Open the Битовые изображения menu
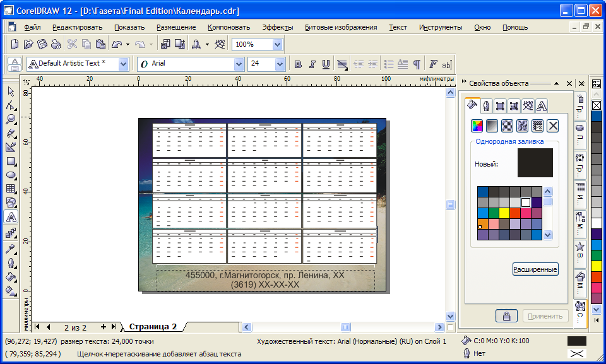The image size is (606, 364). [x=341, y=27]
